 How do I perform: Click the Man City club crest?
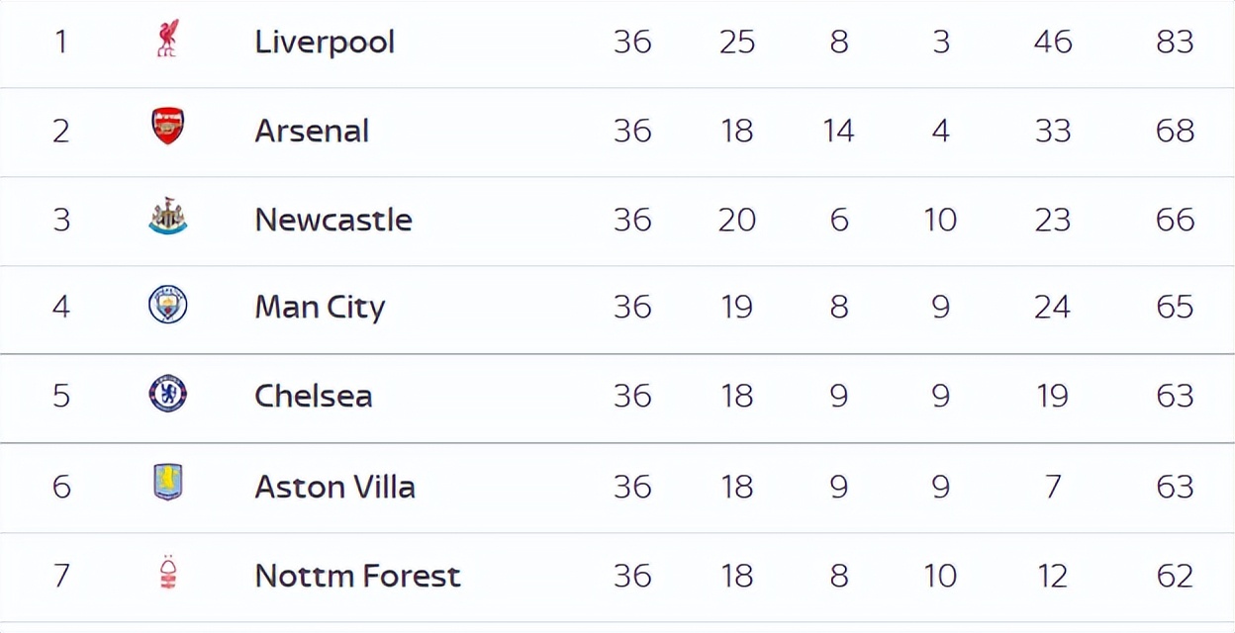[x=168, y=305]
